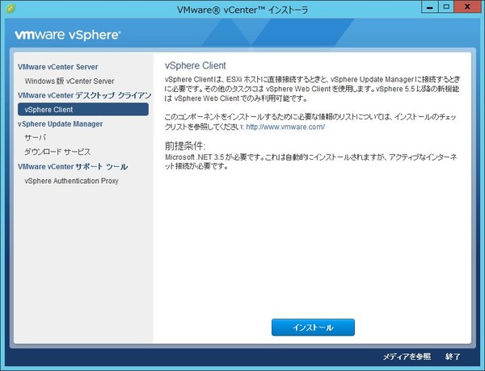This screenshot has width=485, height=371.
Task: Click the vSphere Update Manager heading
Action: click(61, 123)
